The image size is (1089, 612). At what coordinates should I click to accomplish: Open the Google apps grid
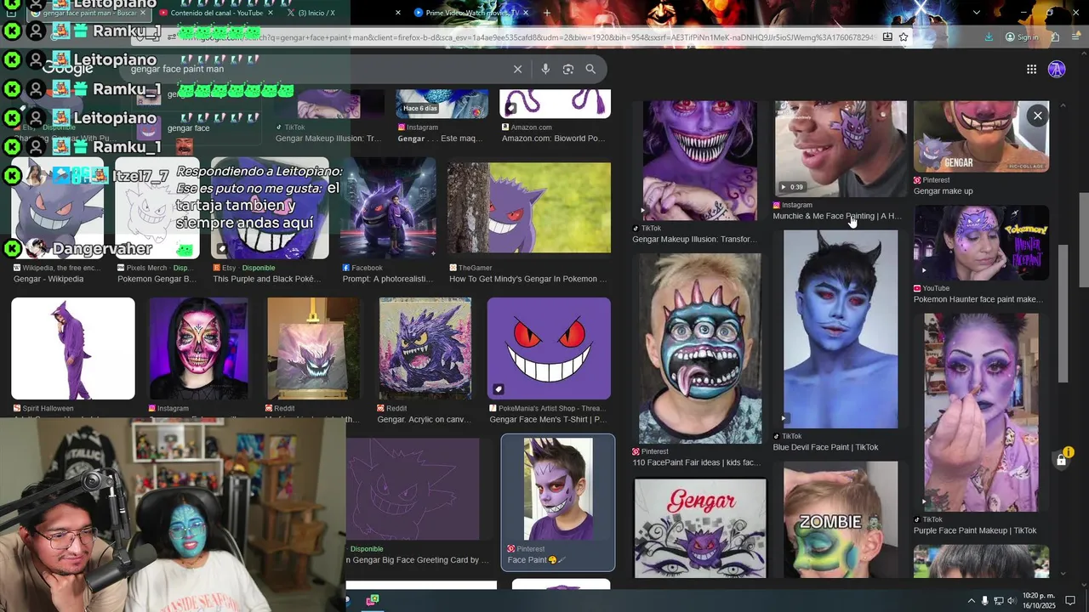(1031, 70)
